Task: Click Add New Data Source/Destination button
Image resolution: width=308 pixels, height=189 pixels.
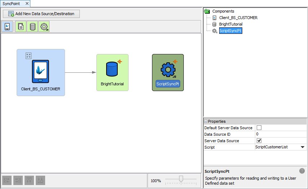Action: pos(41,14)
